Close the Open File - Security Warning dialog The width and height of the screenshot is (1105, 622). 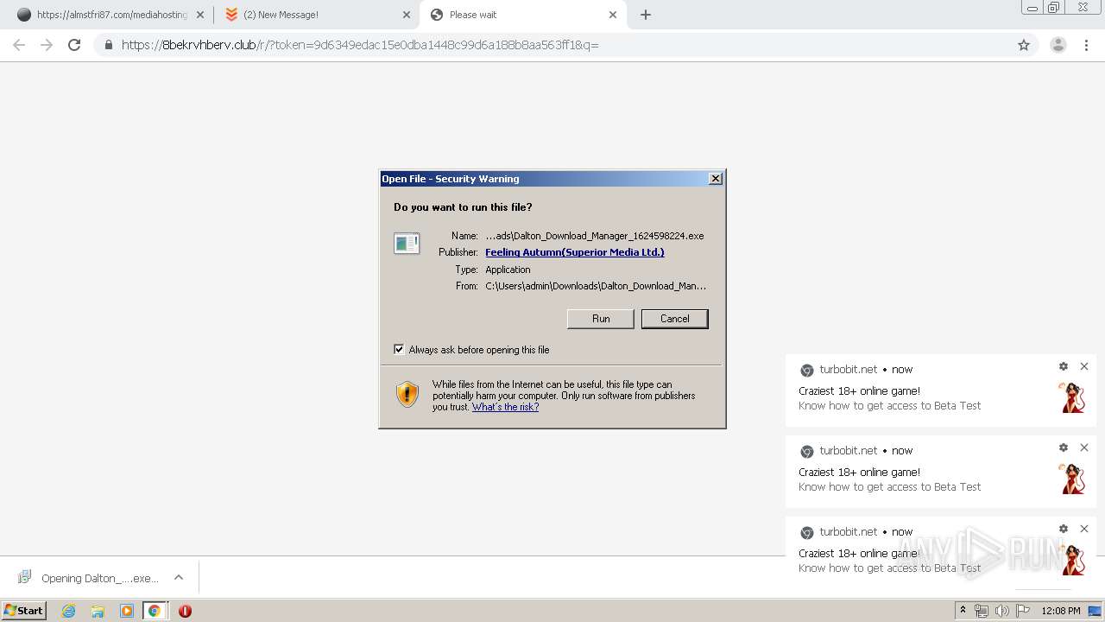pyautogui.click(x=716, y=179)
